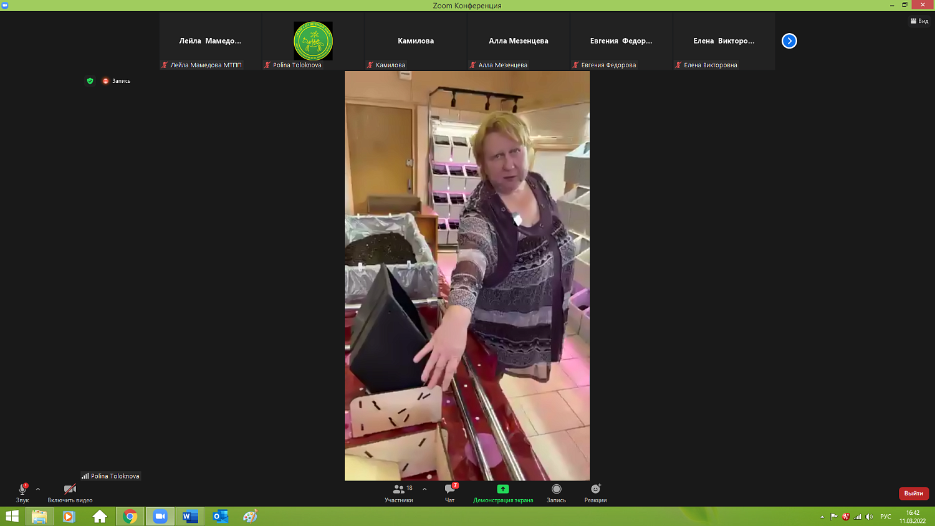Open the Участники participants panel
This screenshot has width=935, height=526.
399,492
